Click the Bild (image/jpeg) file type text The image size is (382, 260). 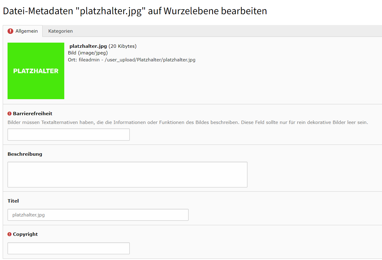pos(88,53)
